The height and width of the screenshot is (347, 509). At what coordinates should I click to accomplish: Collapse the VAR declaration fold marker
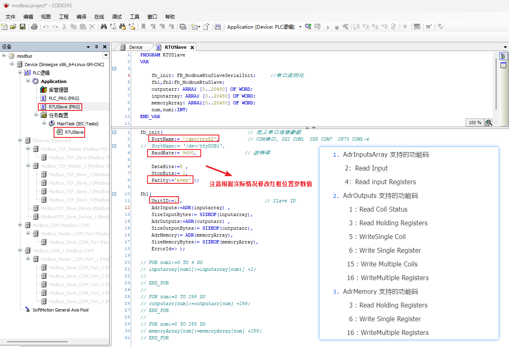[x=114, y=69]
